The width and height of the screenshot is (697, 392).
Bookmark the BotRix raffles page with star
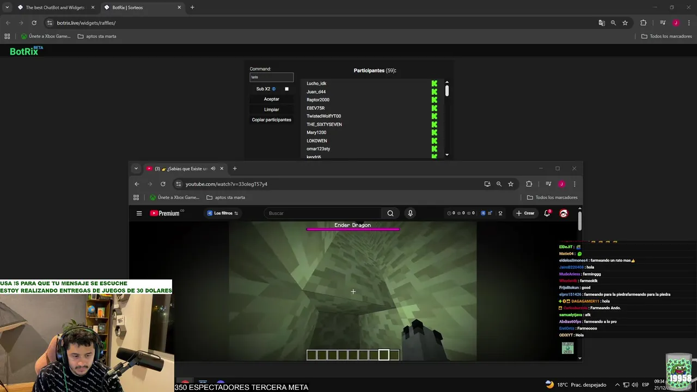(625, 23)
